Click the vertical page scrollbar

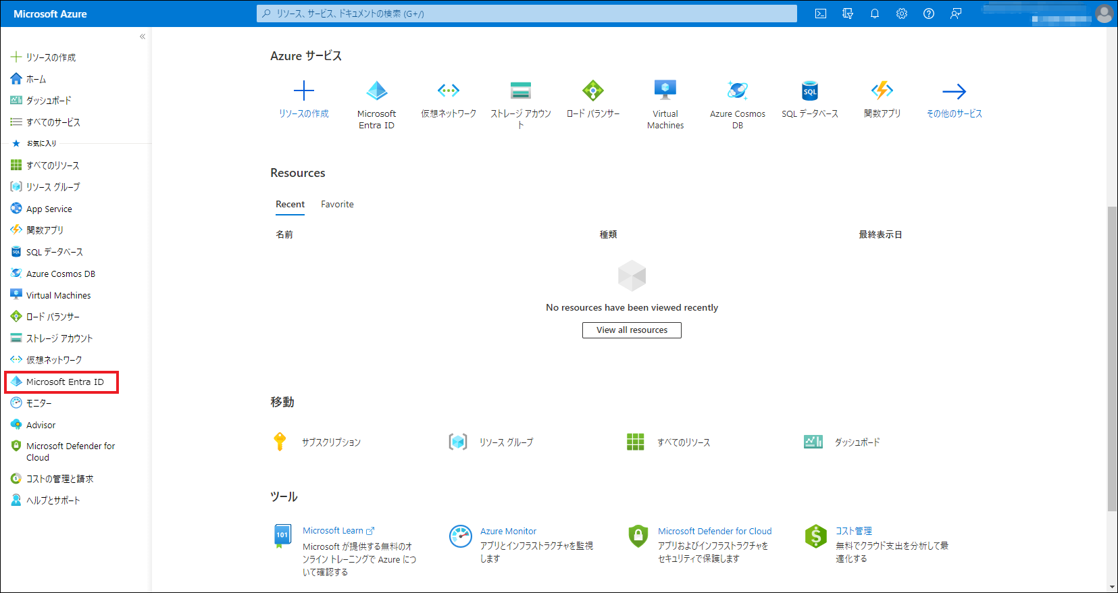click(x=1112, y=358)
